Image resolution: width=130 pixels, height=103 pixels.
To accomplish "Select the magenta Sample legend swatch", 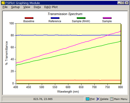I will tap(107, 18).
